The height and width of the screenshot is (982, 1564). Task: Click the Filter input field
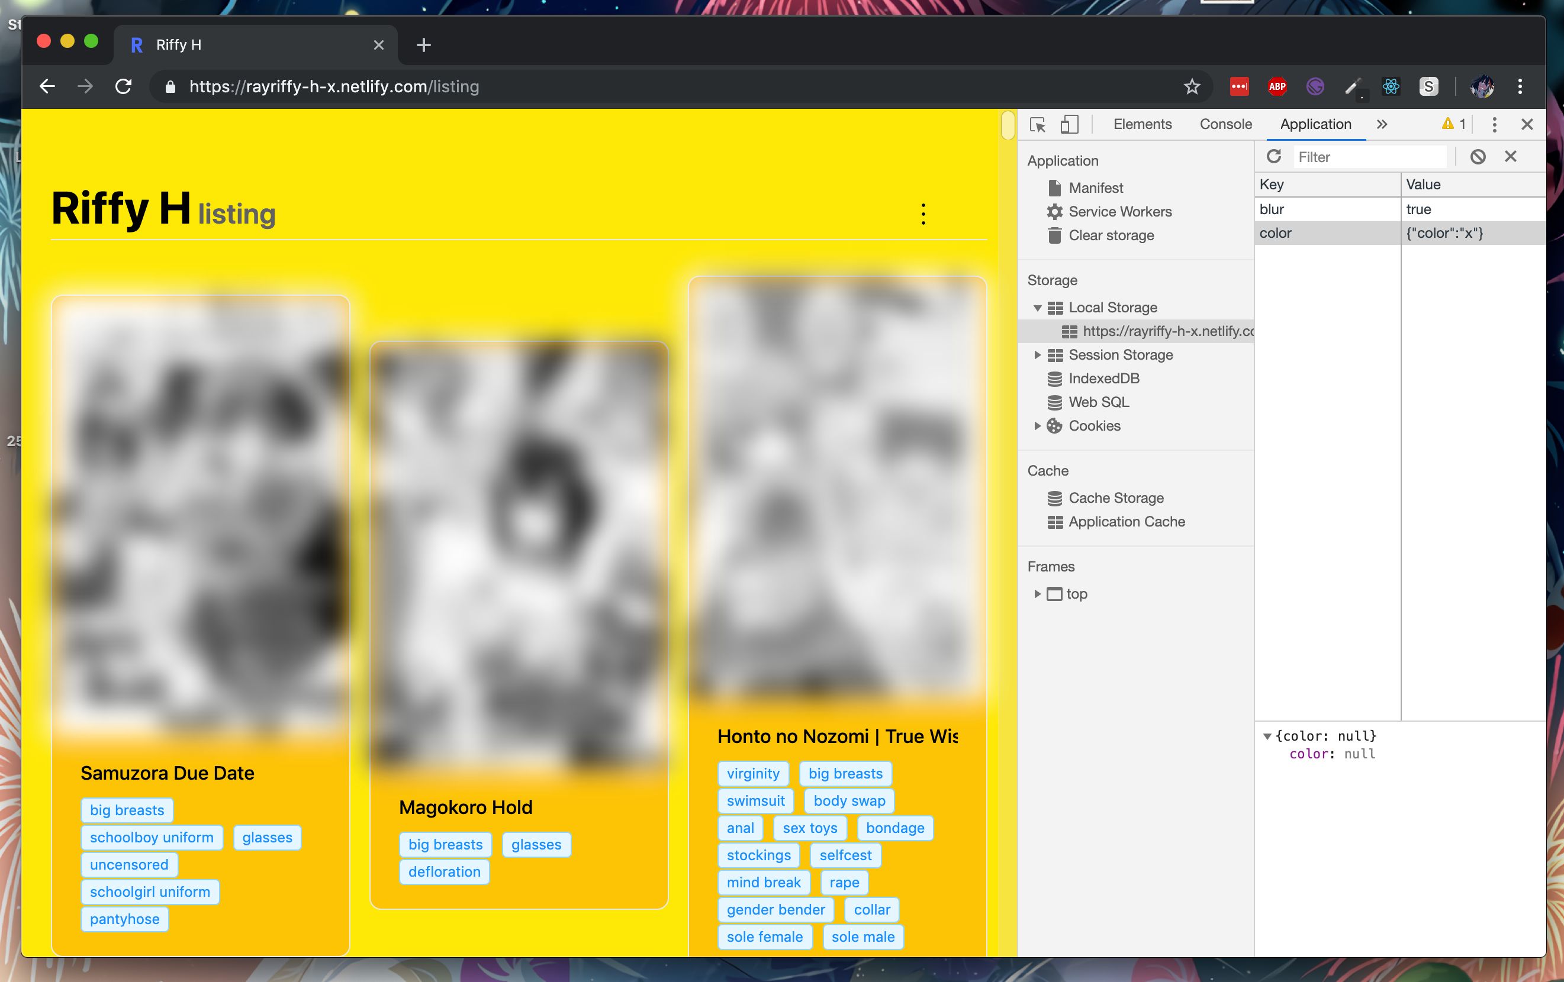coord(1369,157)
